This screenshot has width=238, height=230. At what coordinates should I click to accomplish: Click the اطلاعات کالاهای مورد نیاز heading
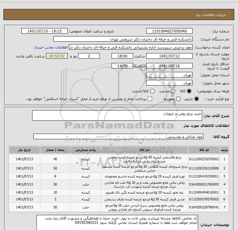pos(206,126)
